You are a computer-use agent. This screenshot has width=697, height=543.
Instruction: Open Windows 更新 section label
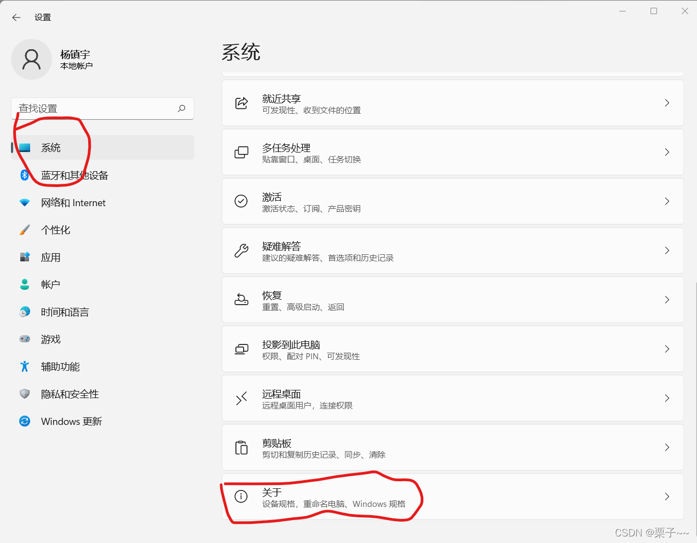click(72, 421)
